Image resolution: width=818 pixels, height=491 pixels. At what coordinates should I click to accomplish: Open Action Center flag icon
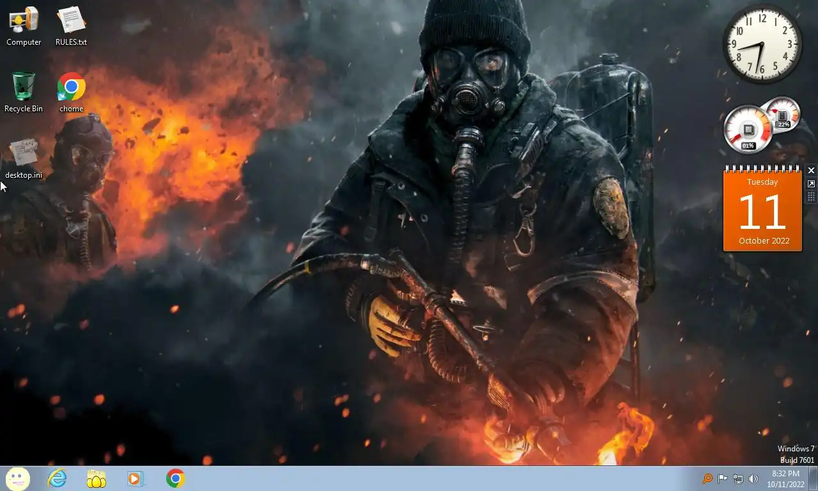point(722,479)
